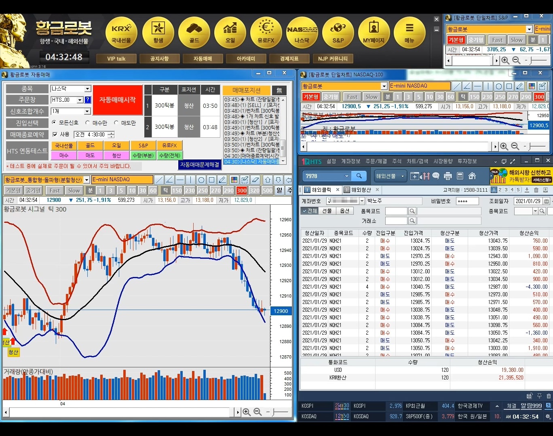Zoom in on the main tick chart
The width and height of the screenshot is (553, 436).
246,412
